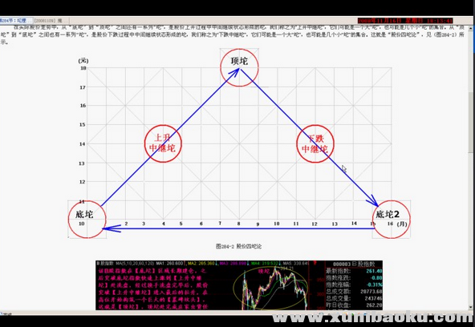
Task: Click the 总成交额 value 20773.68
Action: click(371, 292)
